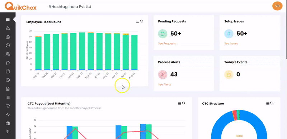Open the calendar icon in sidebar
The height and width of the screenshot is (139, 287).
(8, 71)
